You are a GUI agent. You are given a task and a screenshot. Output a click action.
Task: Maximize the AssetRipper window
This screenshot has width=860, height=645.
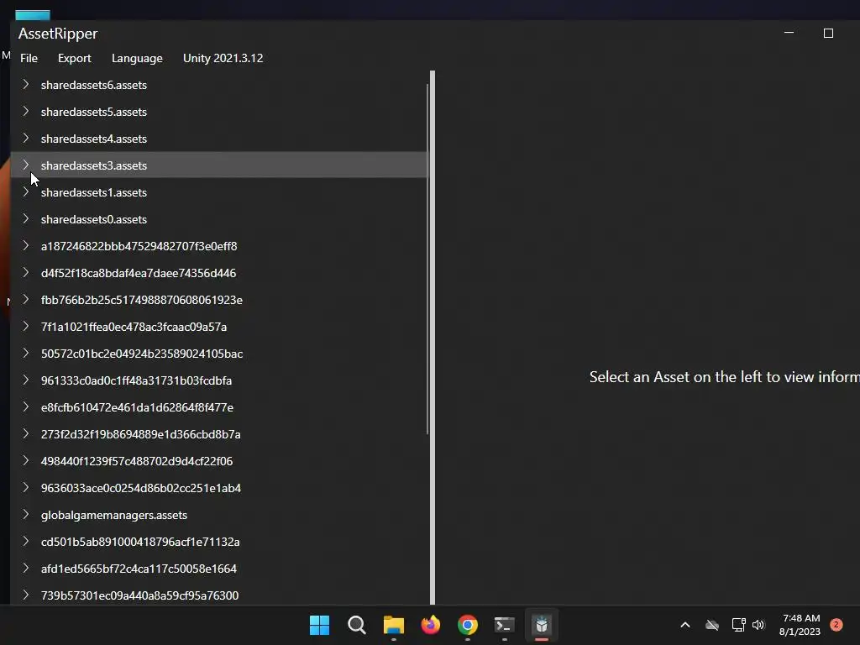(x=828, y=34)
